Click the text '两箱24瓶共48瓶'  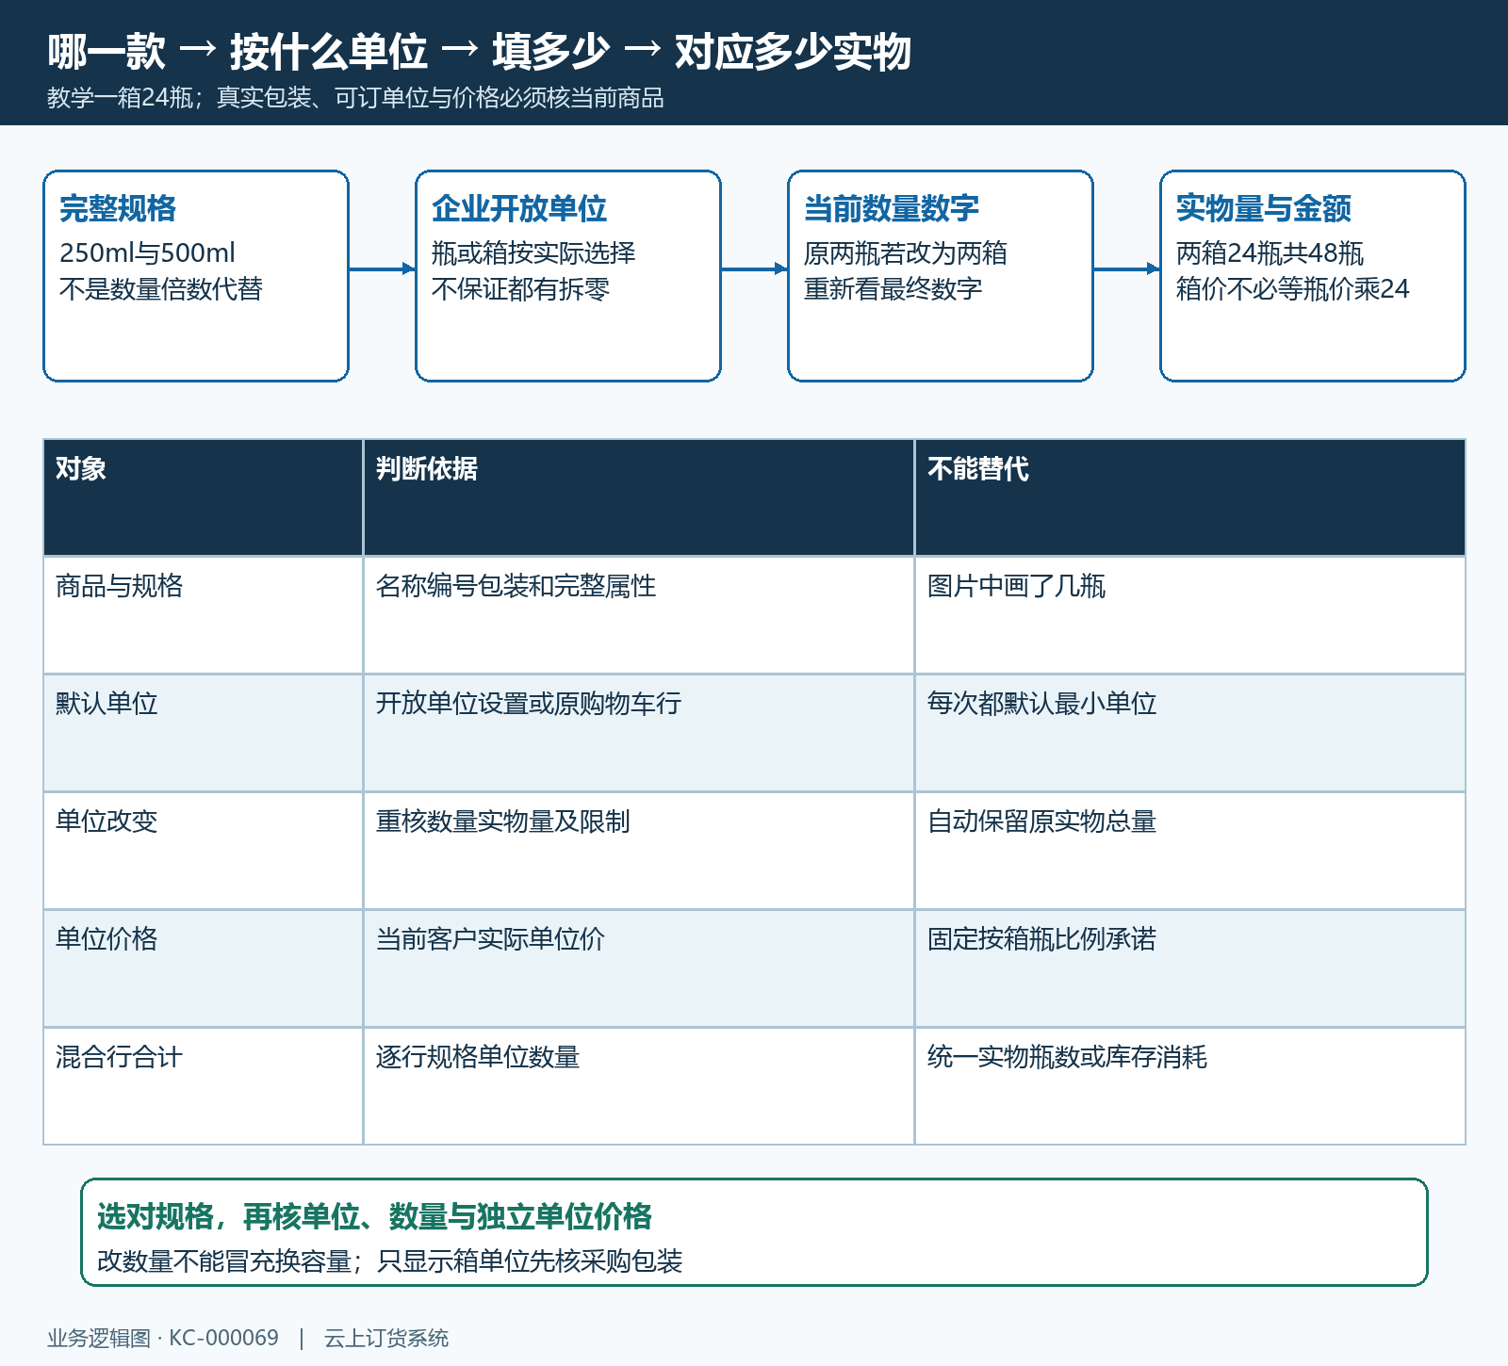coord(1270,253)
